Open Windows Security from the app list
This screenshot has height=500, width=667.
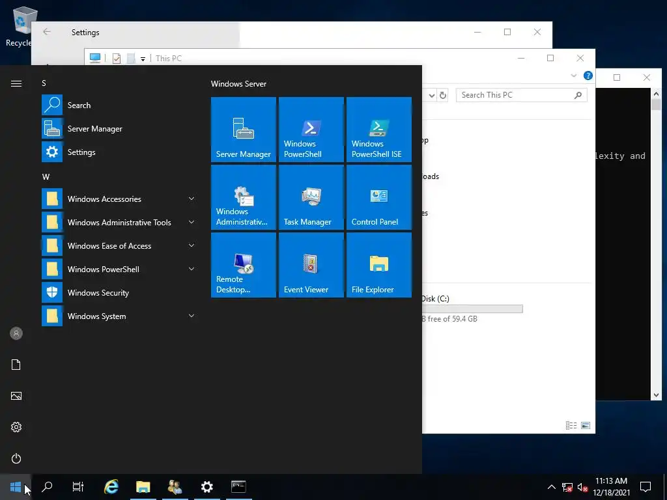[x=119, y=292]
